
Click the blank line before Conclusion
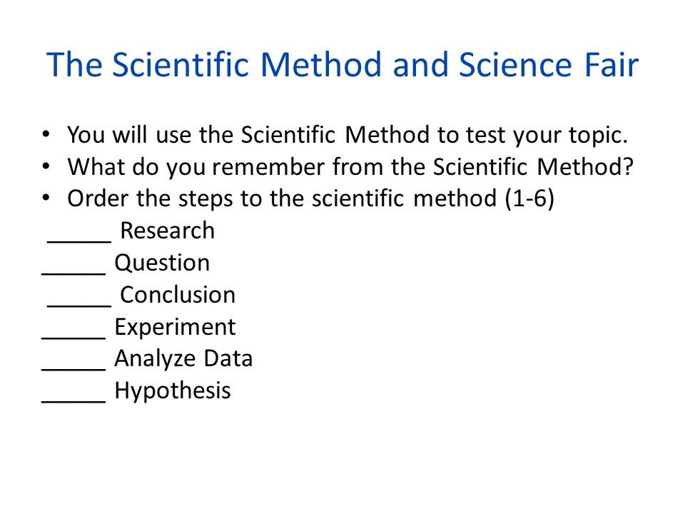tap(79, 305)
